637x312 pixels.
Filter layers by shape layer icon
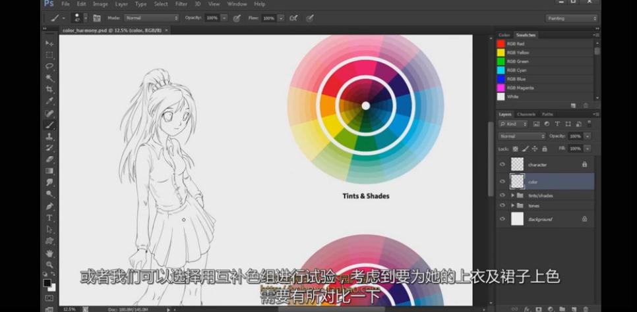coord(568,124)
